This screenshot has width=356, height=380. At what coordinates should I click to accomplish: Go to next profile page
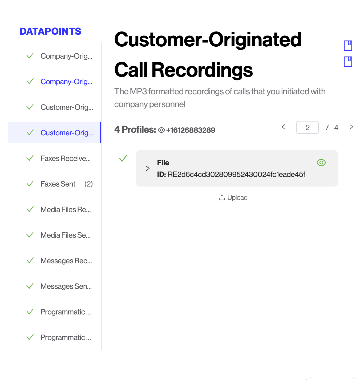point(351,127)
